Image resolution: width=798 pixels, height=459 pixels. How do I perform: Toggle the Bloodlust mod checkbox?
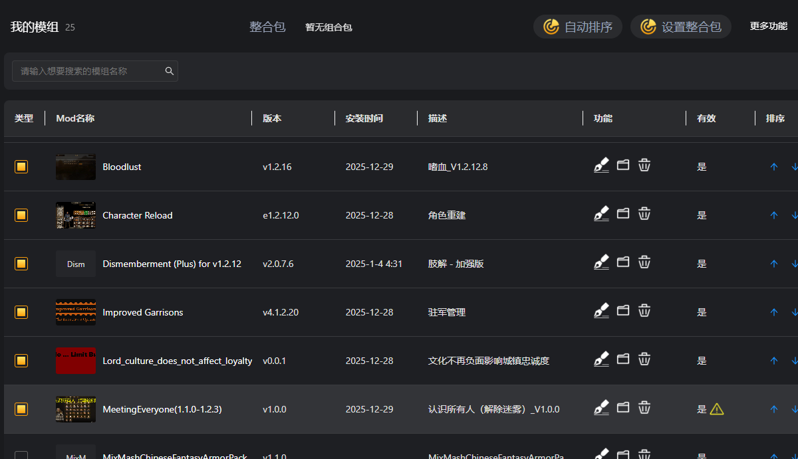tap(21, 167)
